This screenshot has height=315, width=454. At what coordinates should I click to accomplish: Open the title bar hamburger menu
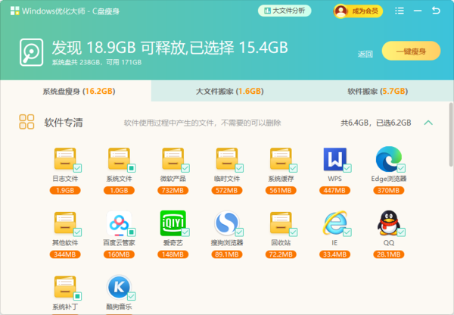click(399, 11)
